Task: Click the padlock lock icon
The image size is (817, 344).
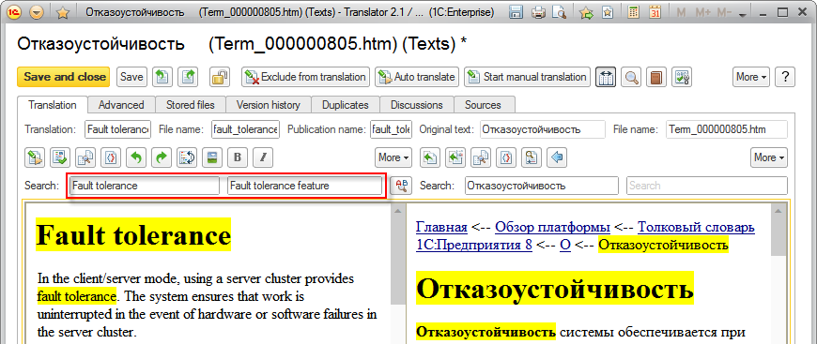Action: coord(220,77)
